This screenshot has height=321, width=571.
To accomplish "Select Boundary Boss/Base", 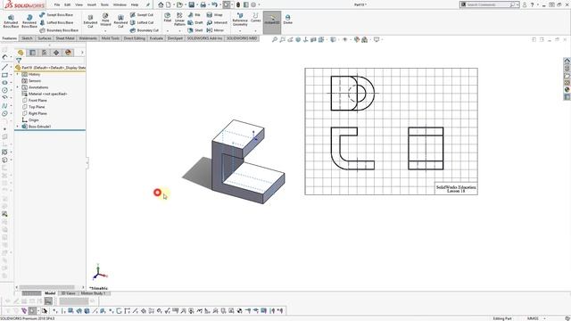I will pyautogui.click(x=59, y=30).
